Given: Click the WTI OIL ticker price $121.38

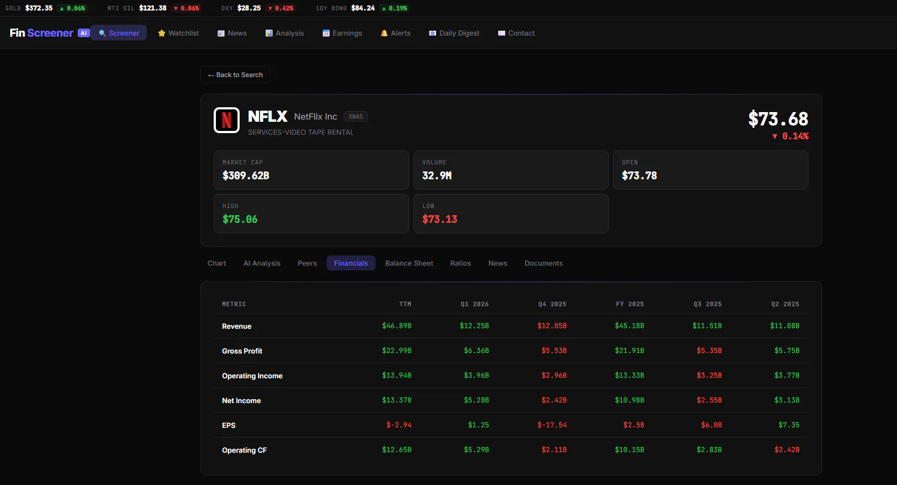Looking at the screenshot, I should pos(153,8).
